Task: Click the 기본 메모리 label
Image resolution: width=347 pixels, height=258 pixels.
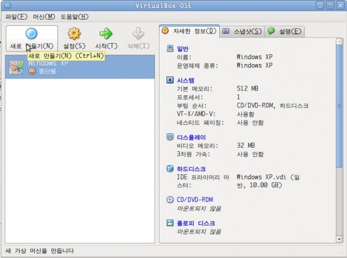Action: point(194,89)
